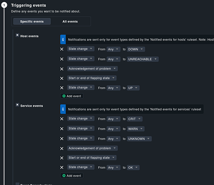This screenshot has width=214, height=185.
Task: Open the From Any dropdown in UNREACHABLE row
Action: tap(113, 59)
